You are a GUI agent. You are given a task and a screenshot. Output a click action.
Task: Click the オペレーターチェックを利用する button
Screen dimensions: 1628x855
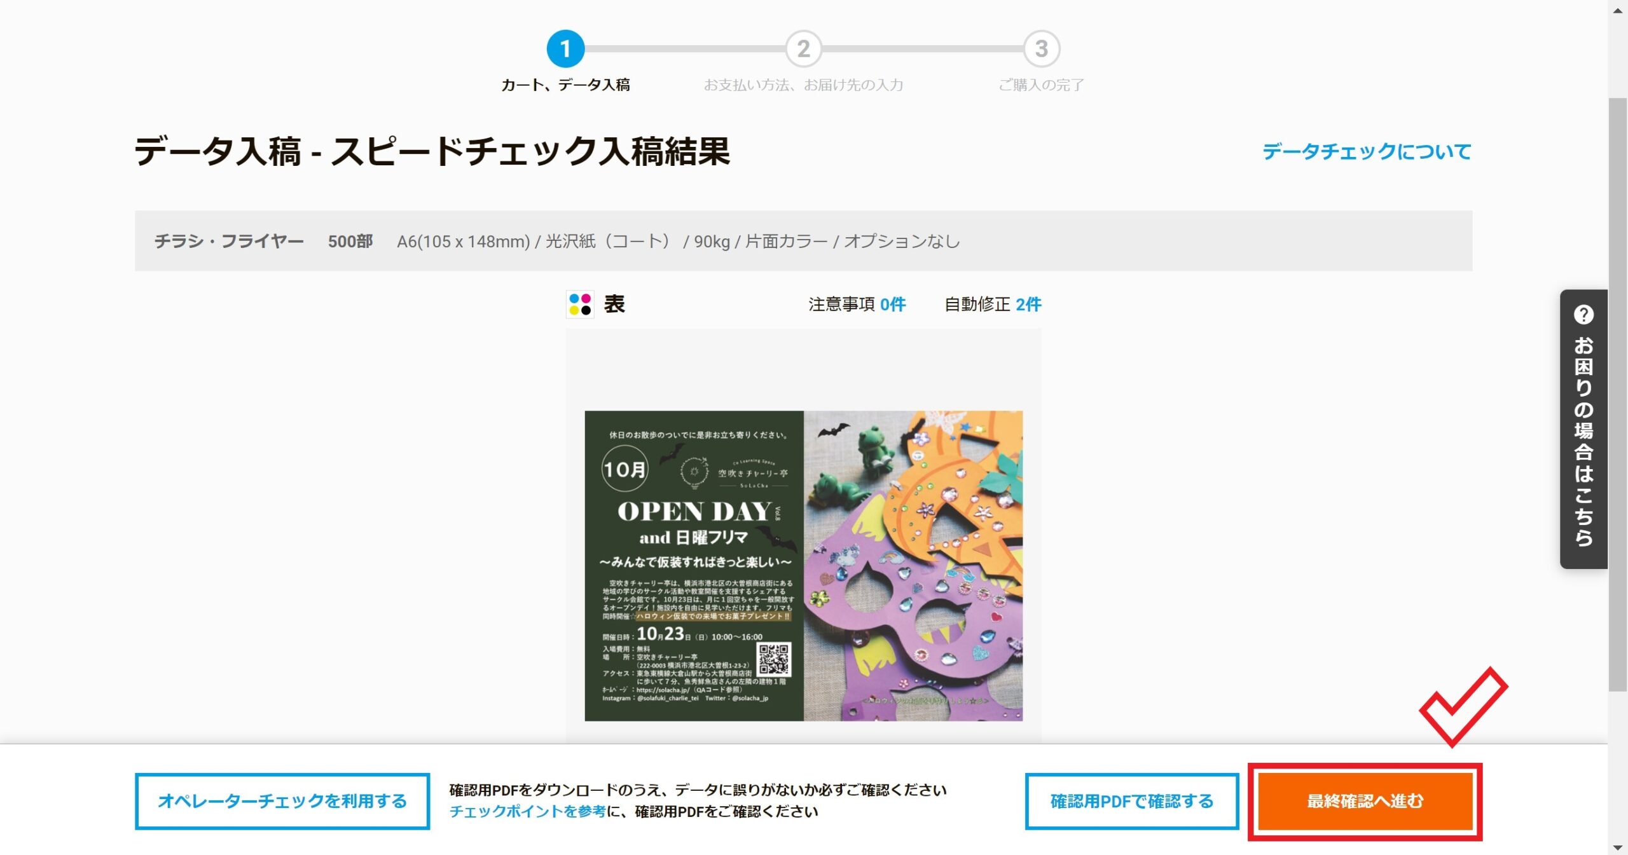click(282, 801)
